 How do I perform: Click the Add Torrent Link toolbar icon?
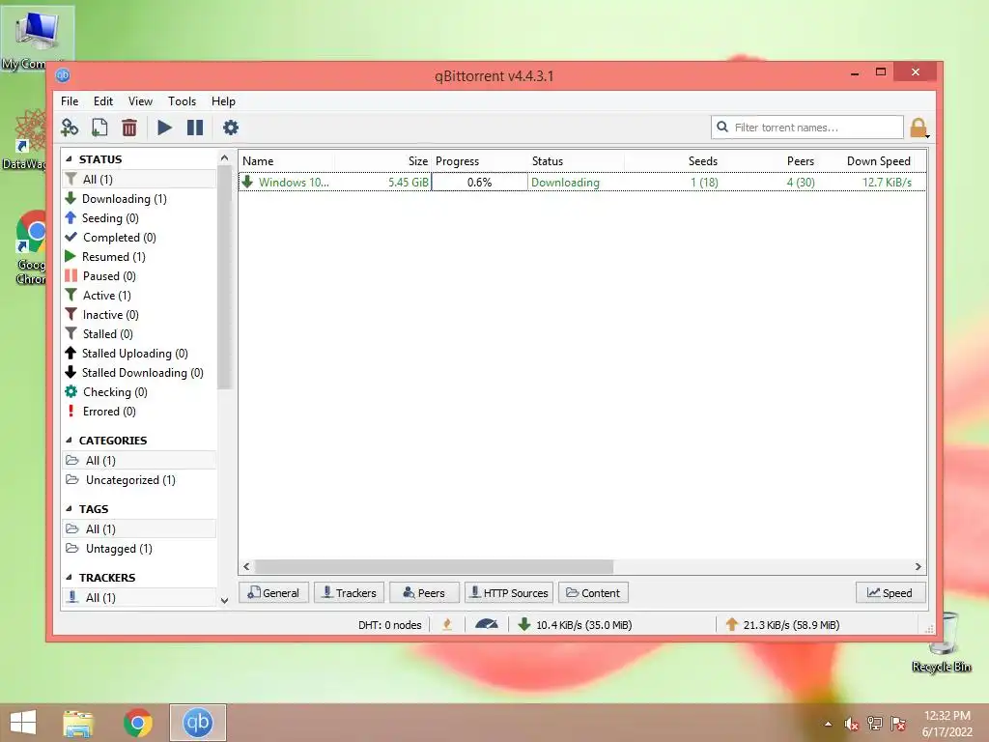(x=70, y=128)
